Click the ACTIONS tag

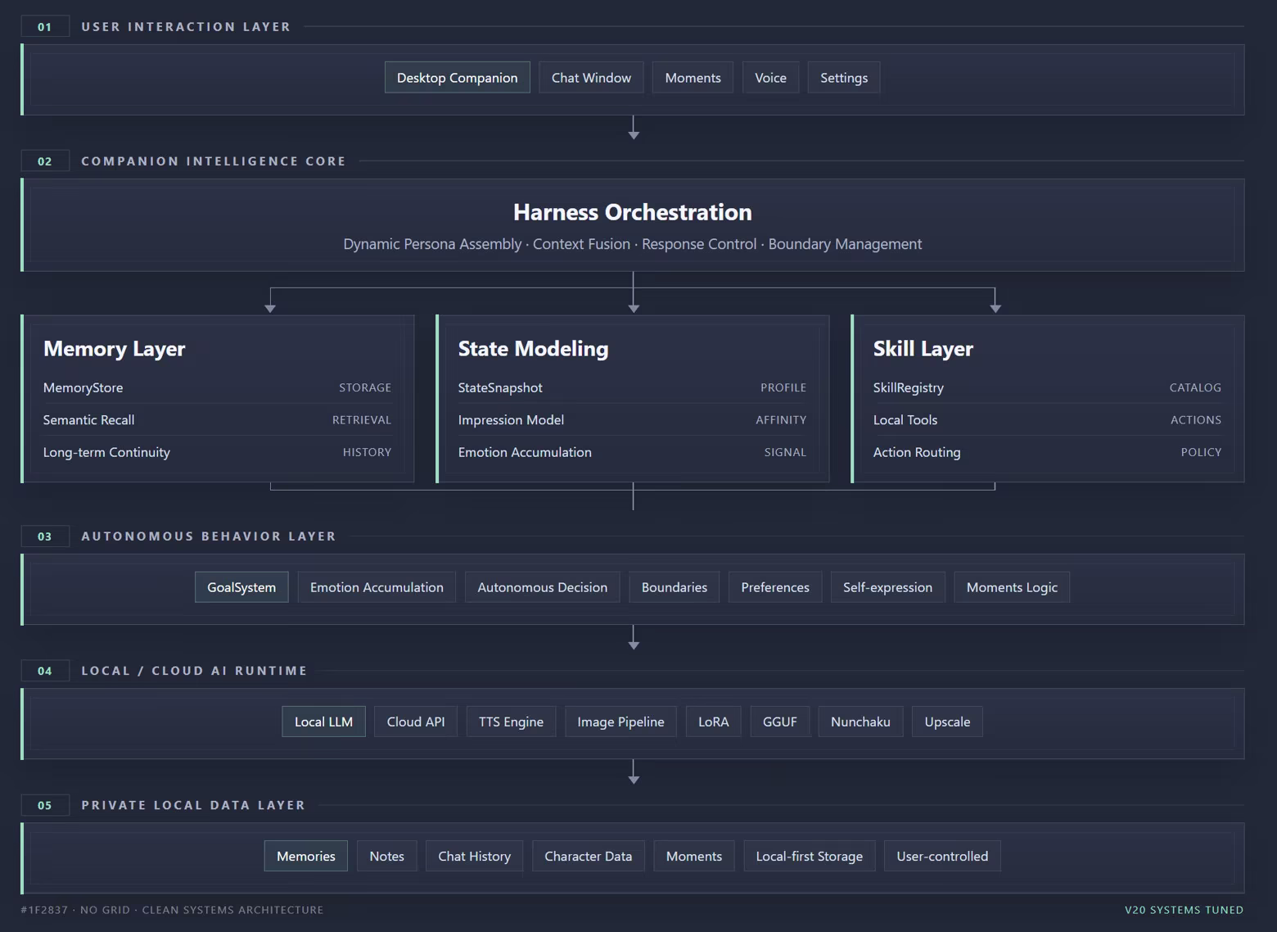tap(1196, 419)
